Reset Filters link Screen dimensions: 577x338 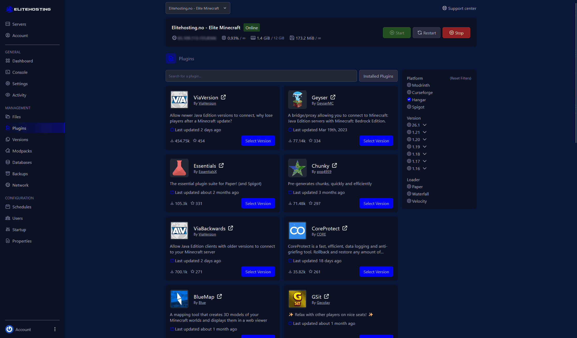[460, 78]
